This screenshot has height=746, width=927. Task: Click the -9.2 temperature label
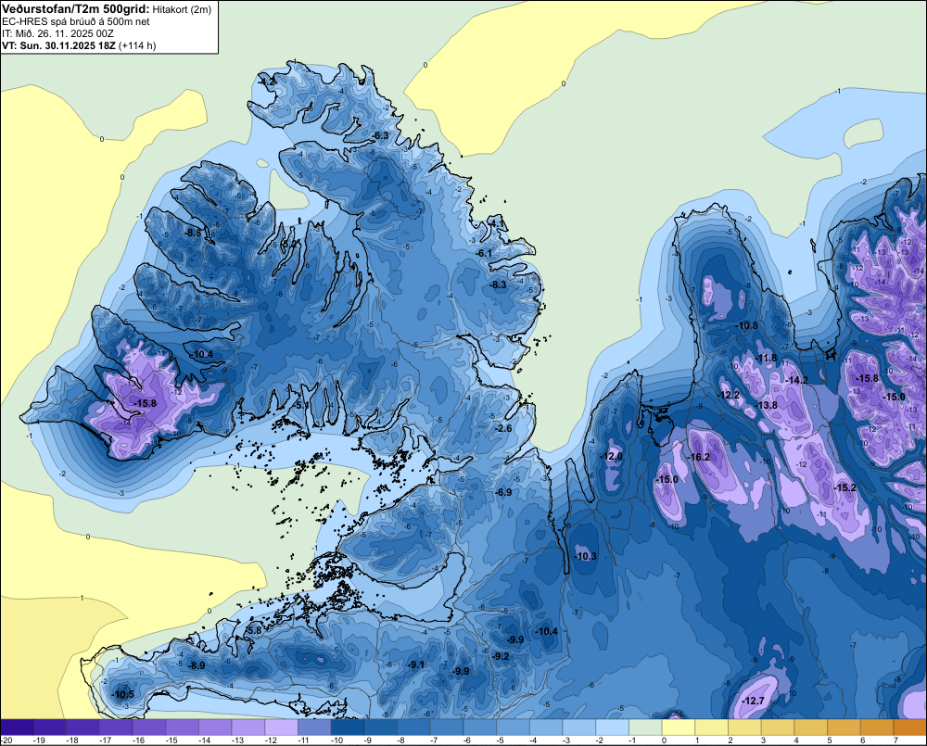pos(501,656)
